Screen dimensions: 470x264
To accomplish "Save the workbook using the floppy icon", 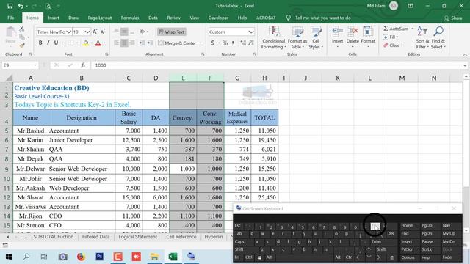I will (x=10, y=6).
